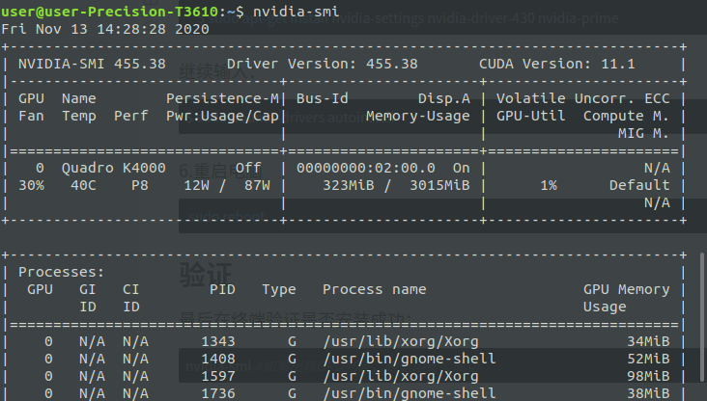The image size is (707, 401).
Task: Click the date line Fri Nov 13 14:28:28 2020
Action: [x=105, y=29]
